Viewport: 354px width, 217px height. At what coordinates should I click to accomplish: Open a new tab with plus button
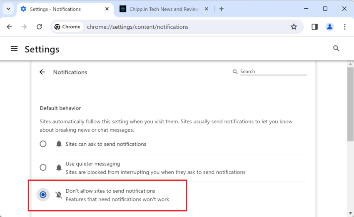(x=222, y=9)
